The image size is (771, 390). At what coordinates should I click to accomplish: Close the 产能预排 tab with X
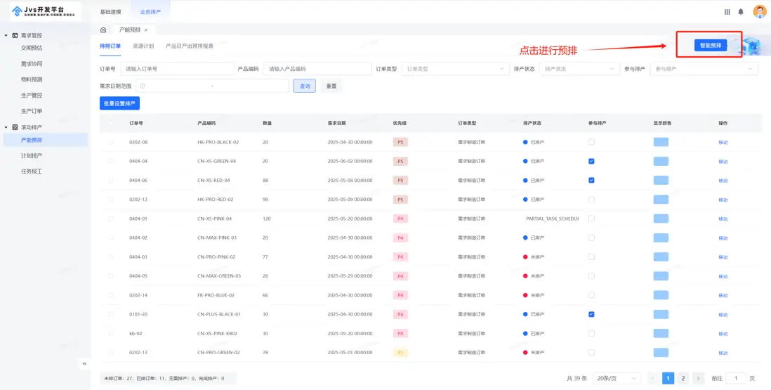(146, 30)
